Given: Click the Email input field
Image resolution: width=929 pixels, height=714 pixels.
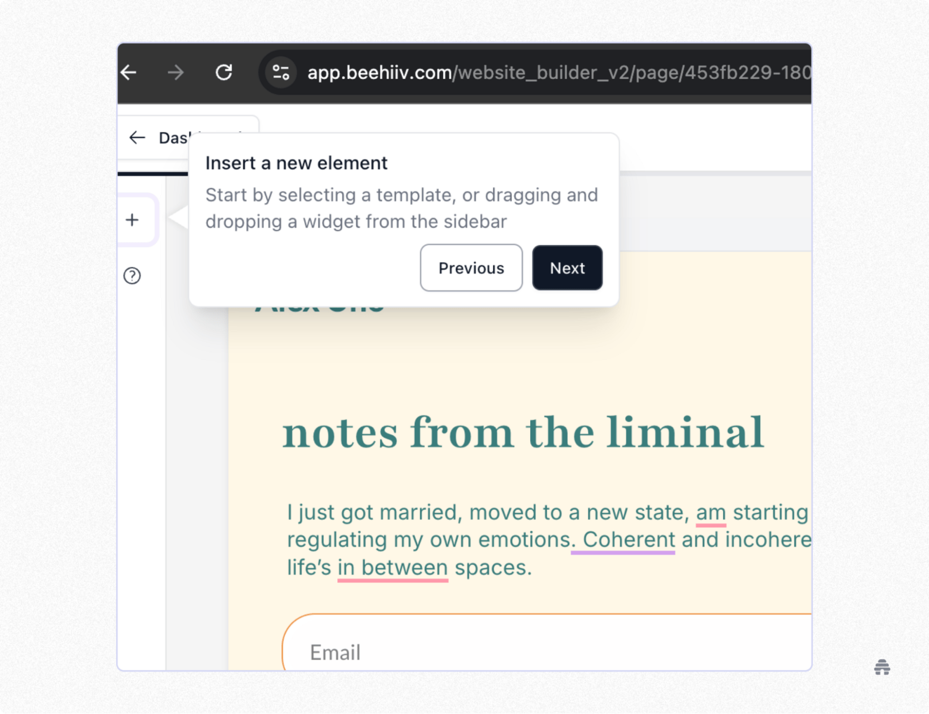Looking at the screenshot, I should click(484, 652).
